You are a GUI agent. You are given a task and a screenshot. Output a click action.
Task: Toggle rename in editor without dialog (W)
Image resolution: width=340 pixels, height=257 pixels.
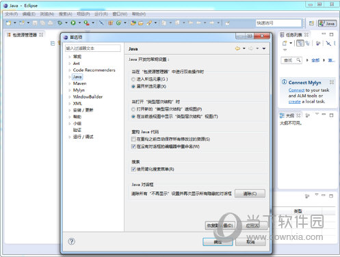click(x=133, y=146)
